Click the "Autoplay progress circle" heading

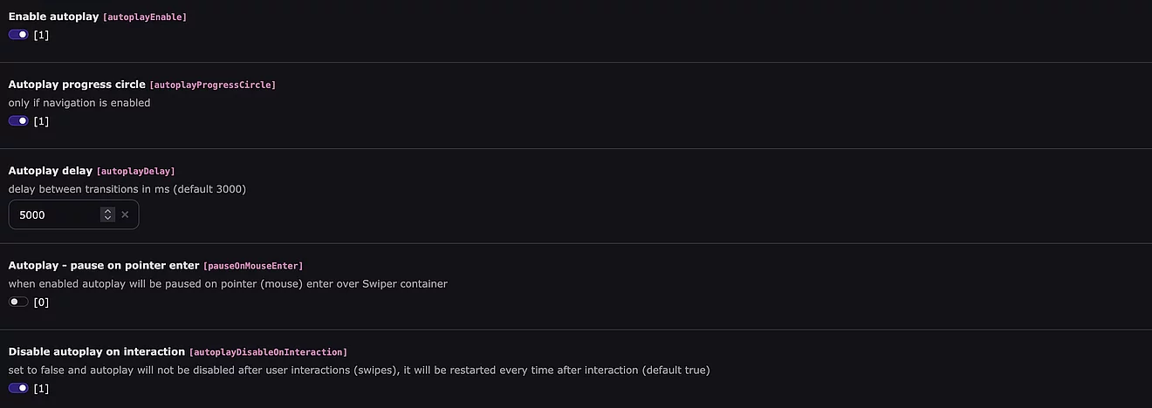[77, 85]
